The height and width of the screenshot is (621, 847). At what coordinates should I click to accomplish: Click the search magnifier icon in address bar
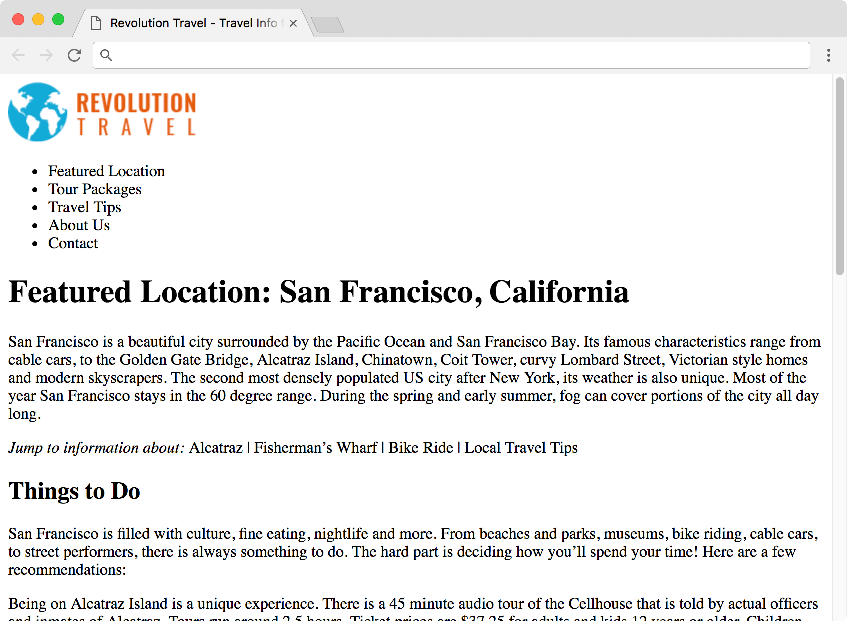point(106,55)
